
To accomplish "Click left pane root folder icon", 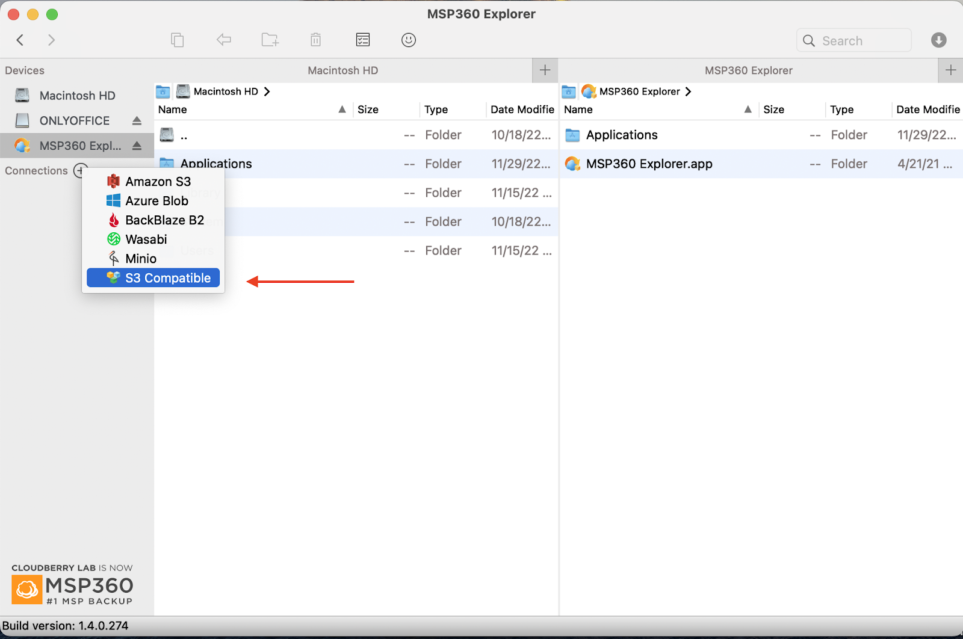I will (x=163, y=91).
